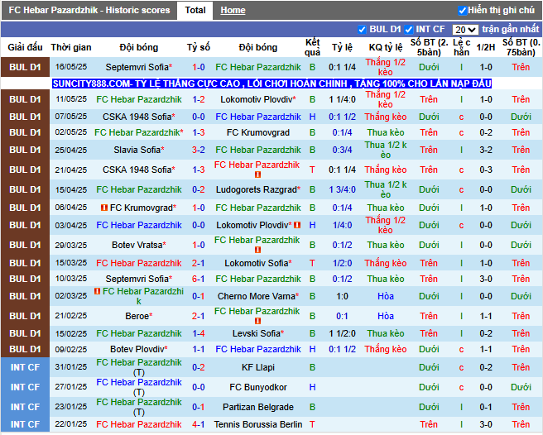
Task: Click odds 1 1/2:0 in Levski Sofia row
Action: click(342, 333)
